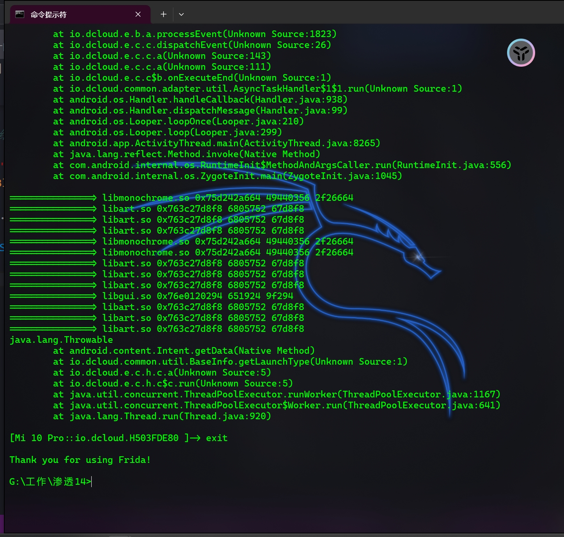This screenshot has height=537, width=564.
Task: Click the AsyncTaskHandler stack trace line
Action: tap(257, 89)
